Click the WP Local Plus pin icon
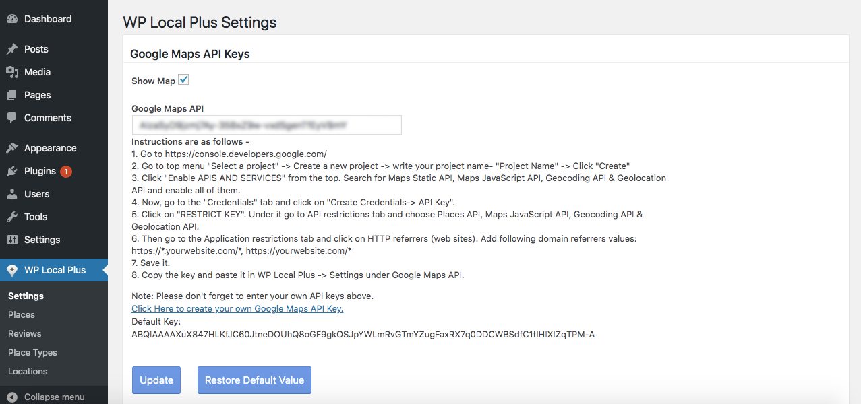Screen dimensions: 861x404 click(x=12, y=270)
